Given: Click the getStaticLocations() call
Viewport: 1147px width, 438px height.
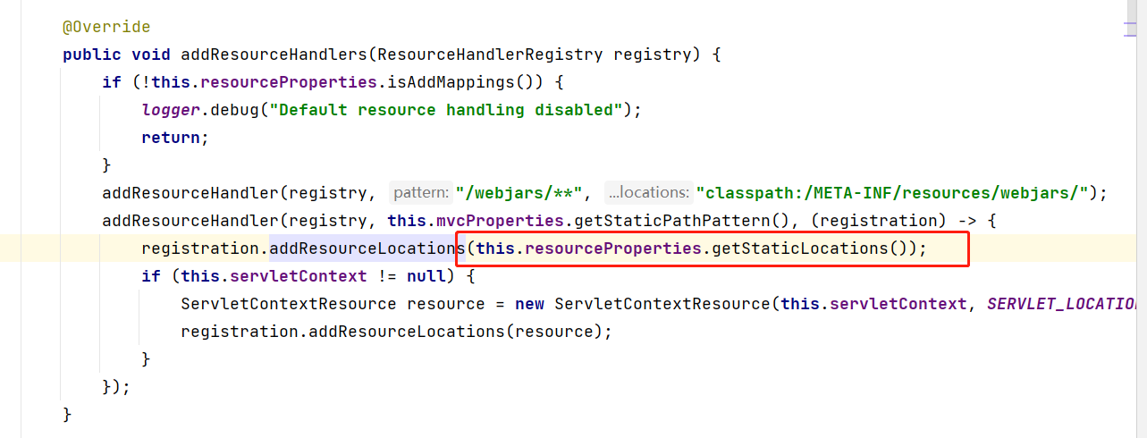Looking at the screenshot, I should click(x=810, y=248).
